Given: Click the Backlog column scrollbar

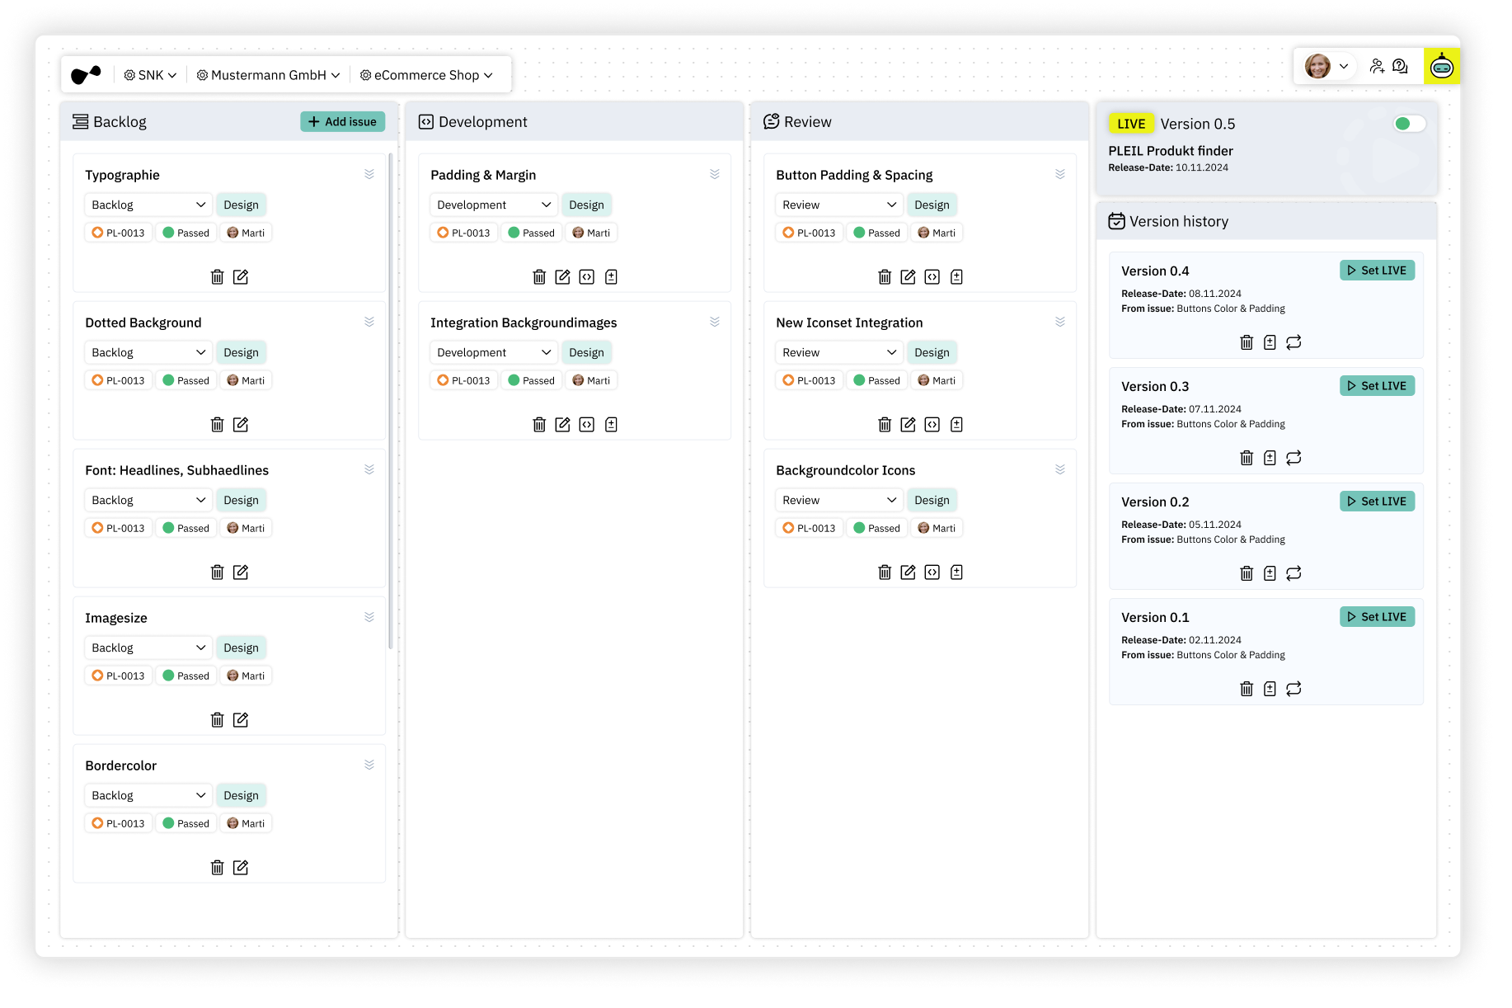Looking at the screenshot, I should point(390,400).
